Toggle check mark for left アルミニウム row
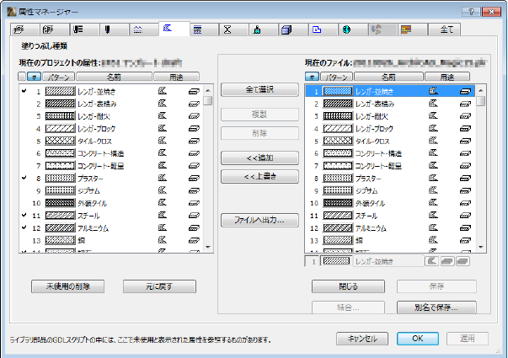Screen dimensions: 508x358 click(x=24, y=227)
